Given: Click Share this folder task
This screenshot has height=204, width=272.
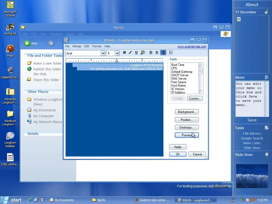Looking at the screenshot, I should [x=43, y=80].
